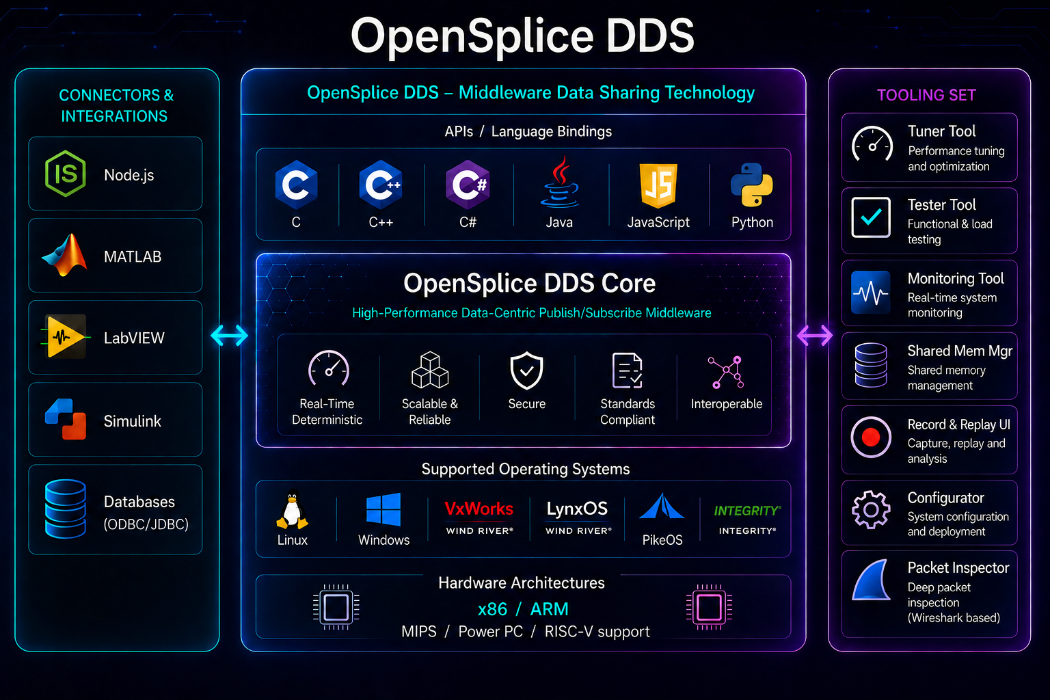Click the PikeOS blue logo icon
The image size is (1050, 700).
coord(662,507)
